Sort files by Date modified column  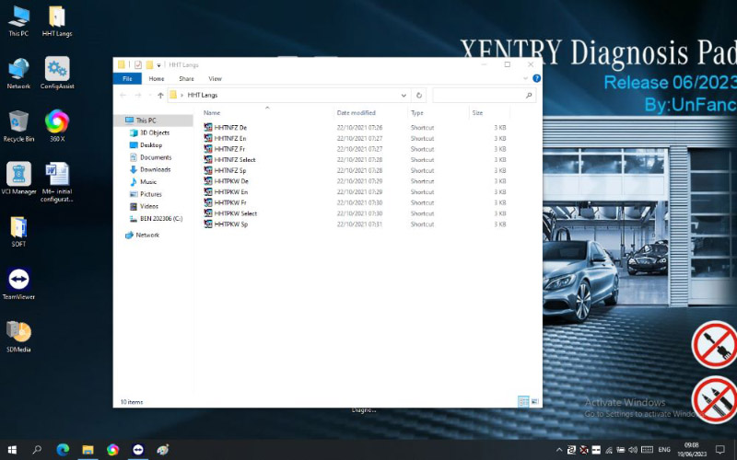pyautogui.click(x=356, y=112)
